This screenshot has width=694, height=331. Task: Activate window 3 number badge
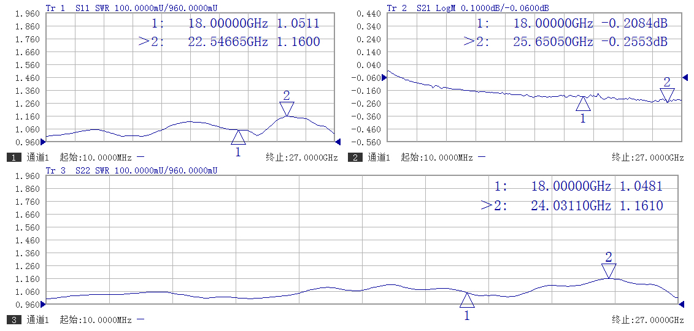coord(13,320)
